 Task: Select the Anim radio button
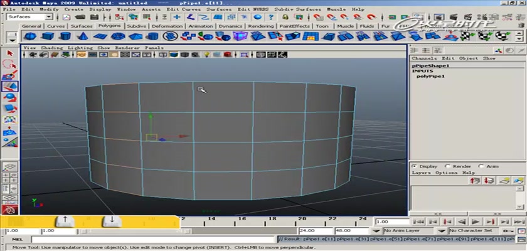pos(481,166)
